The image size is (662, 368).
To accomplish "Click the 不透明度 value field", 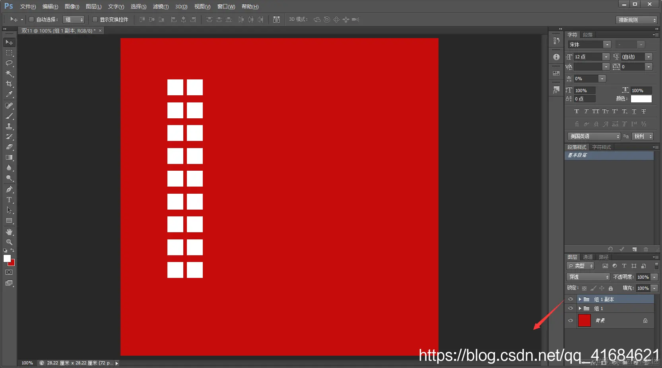I will [x=643, y=277].
